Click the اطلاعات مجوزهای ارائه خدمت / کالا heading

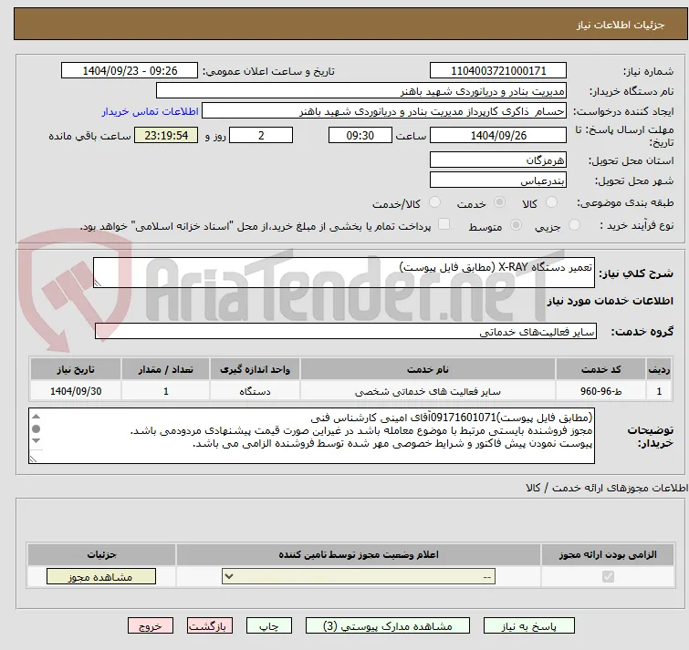607,488
